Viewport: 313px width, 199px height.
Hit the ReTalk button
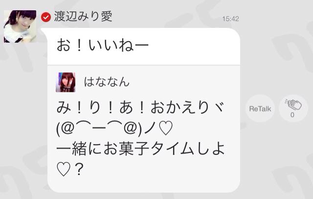260,109
